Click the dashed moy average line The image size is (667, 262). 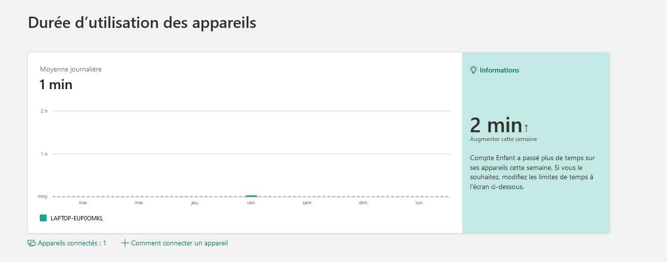tap(251, 196)
